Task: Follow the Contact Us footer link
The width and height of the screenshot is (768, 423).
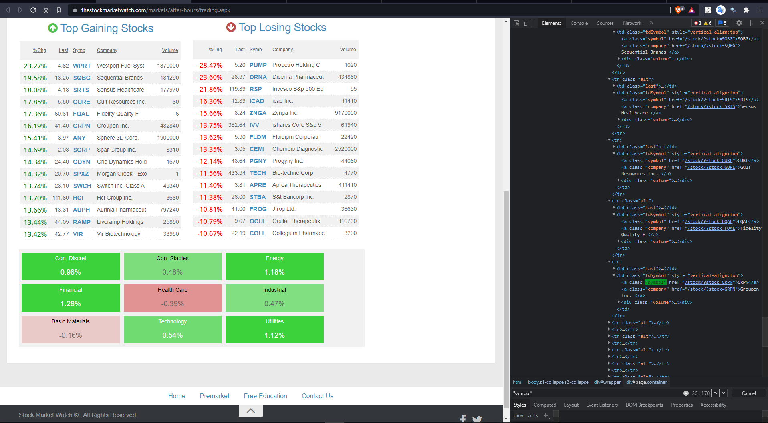Action: (317, 396)
